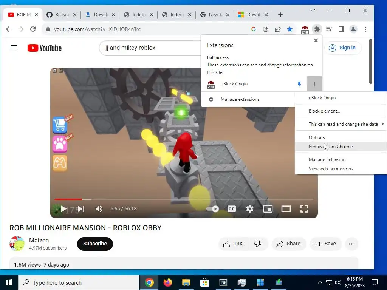Click the uBlock Origin more-actions dots
The height and width of the screenshot is (290, 387).
click(x=314, y=84)
